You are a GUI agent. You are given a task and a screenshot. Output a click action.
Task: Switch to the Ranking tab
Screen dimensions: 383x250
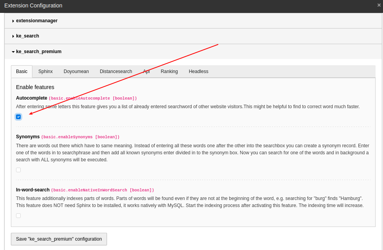[169, 71]
